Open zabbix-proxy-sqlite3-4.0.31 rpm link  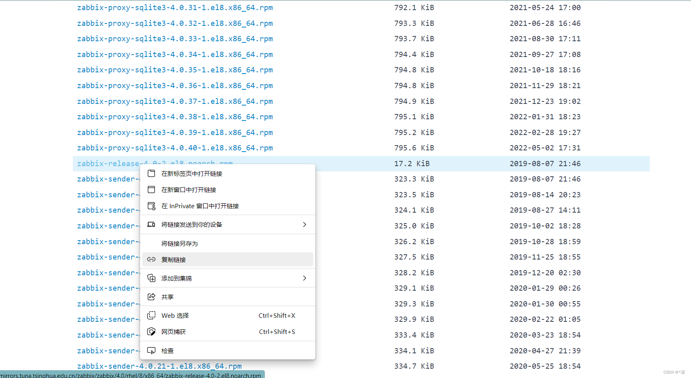(x=175, y=7)
